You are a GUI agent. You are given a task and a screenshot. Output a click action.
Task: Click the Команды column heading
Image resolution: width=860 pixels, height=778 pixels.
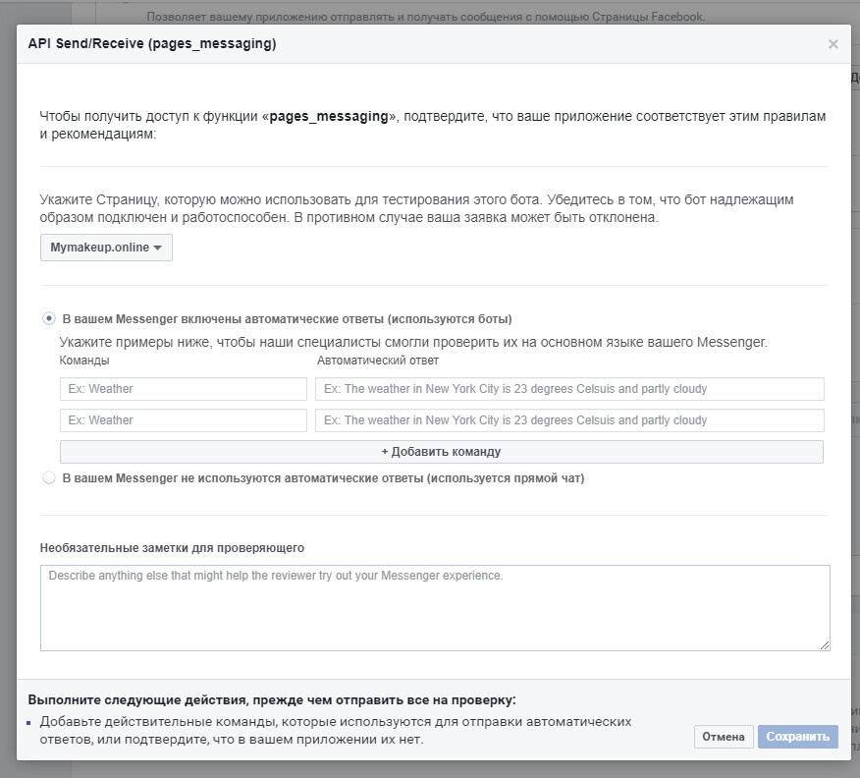(x=84, y=361)
